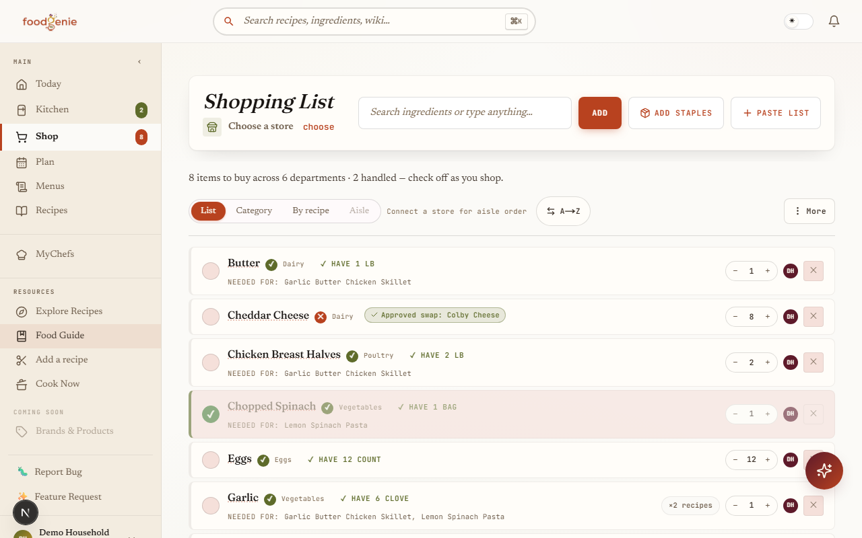This screenshot has height=538, width=862.
Task: Check off Butter item
Action: pos(211,271)
